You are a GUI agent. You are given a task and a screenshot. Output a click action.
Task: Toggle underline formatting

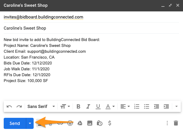(98, 106)
